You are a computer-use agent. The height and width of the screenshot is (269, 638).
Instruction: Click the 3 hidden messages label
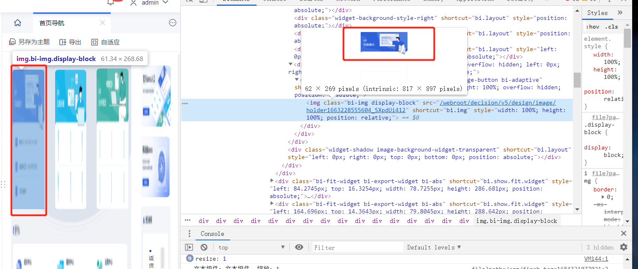click(600, 247)
